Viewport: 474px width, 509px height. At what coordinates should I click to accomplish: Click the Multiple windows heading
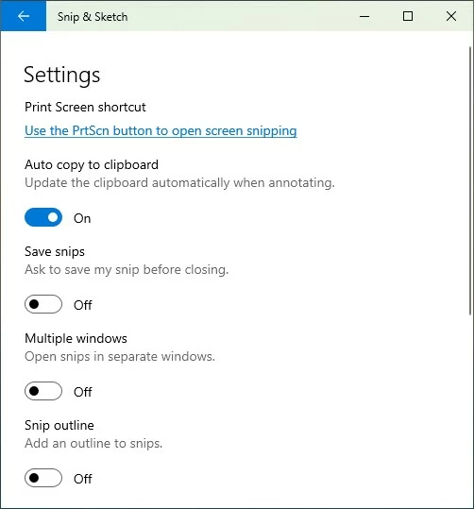point(76,339)
